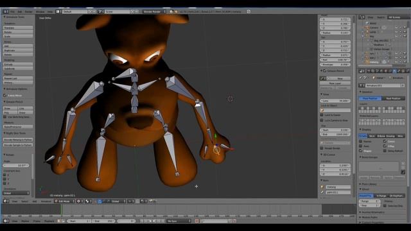Enable the translate manipulator arrow icon
Screen dimensions: 411x231
(x=100, y=201)
